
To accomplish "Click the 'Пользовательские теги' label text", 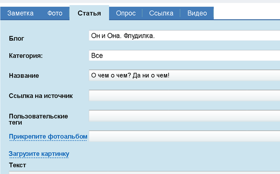I will pyautogui.click(x=38, y=119).
